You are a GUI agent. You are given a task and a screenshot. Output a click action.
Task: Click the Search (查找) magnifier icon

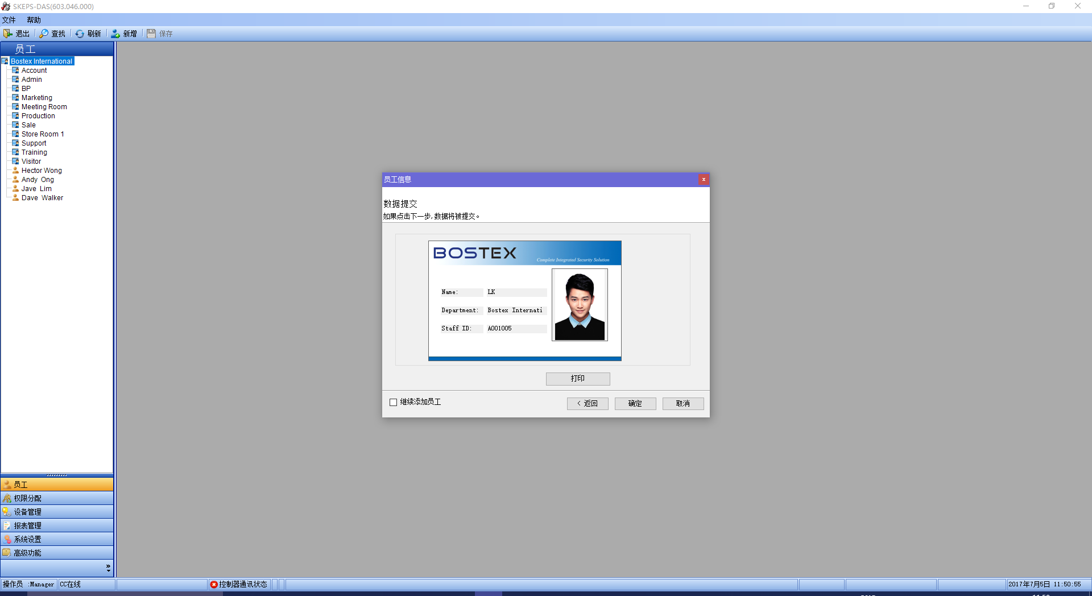44,34
